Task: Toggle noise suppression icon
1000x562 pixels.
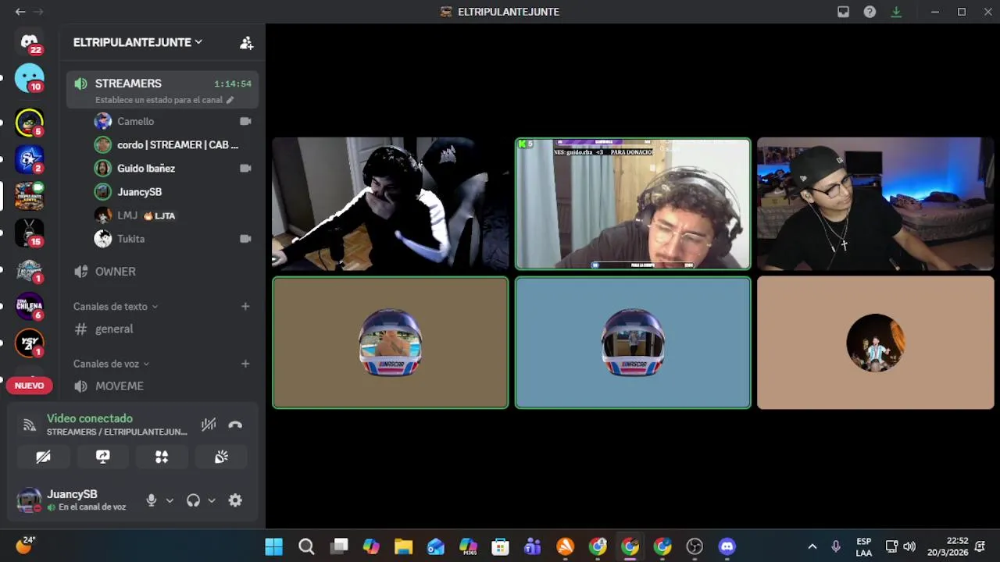Action: [x=208, y=425]
